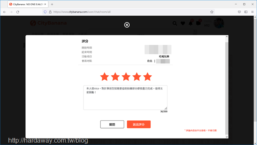
Task: Click the red note about reviews being private
Action: coord(200,130)
